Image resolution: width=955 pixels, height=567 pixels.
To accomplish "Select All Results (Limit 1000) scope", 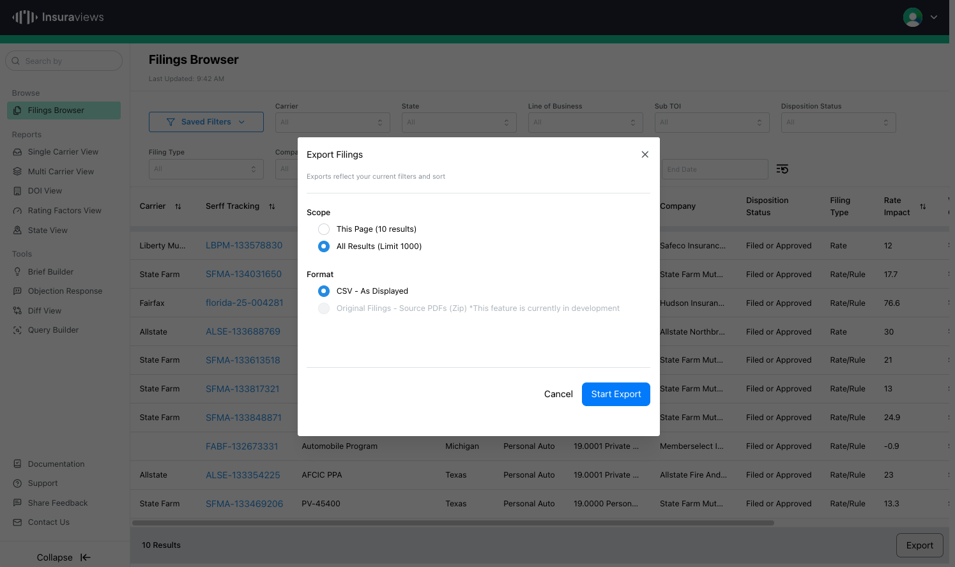I will [324, 246].
